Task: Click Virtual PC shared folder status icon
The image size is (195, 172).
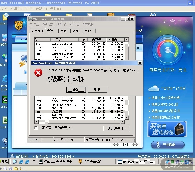Action: pos(15,168)
